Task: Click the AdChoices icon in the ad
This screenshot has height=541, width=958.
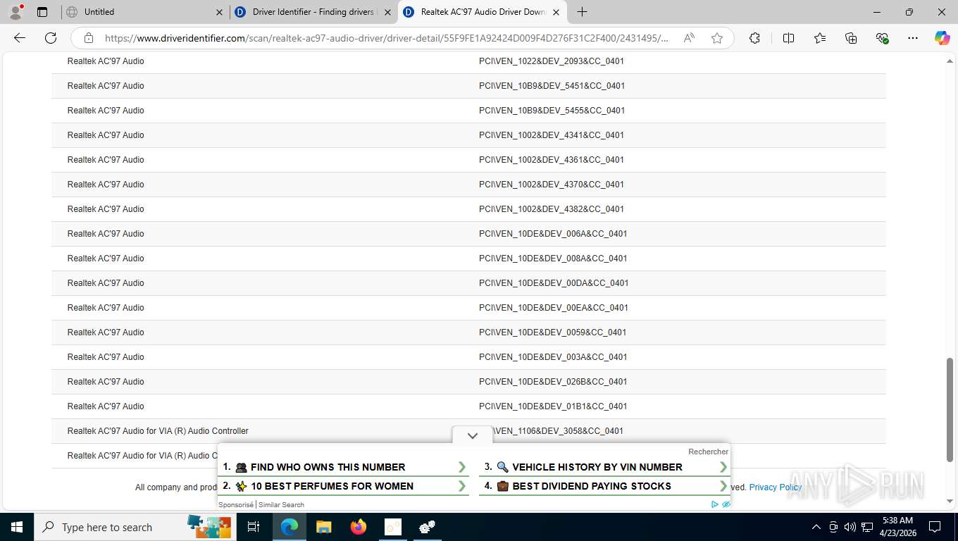Action: click(715, 504)
